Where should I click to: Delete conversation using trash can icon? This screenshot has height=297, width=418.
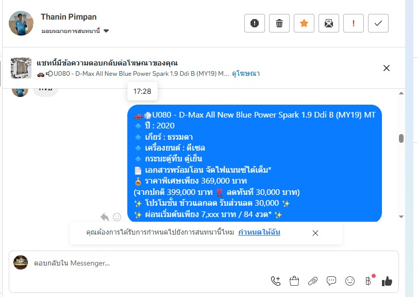279,23
